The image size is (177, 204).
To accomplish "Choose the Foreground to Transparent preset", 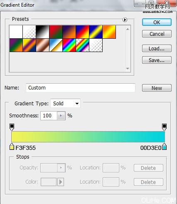I will click(29, 32).
